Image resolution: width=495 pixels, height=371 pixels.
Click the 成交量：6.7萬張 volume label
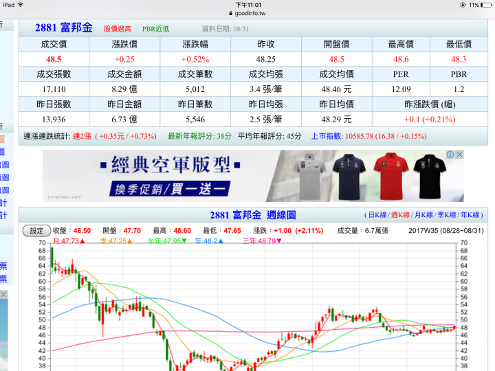(x=362, y=231)
